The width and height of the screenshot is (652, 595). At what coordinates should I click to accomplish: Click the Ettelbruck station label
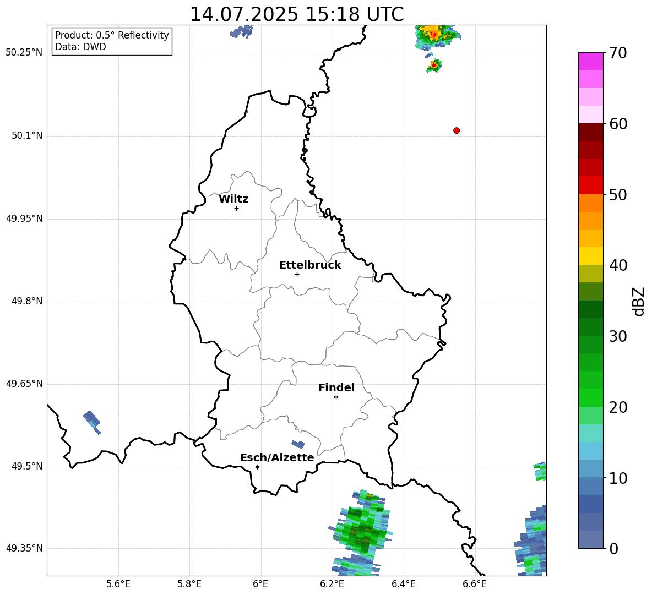[310, 265]
